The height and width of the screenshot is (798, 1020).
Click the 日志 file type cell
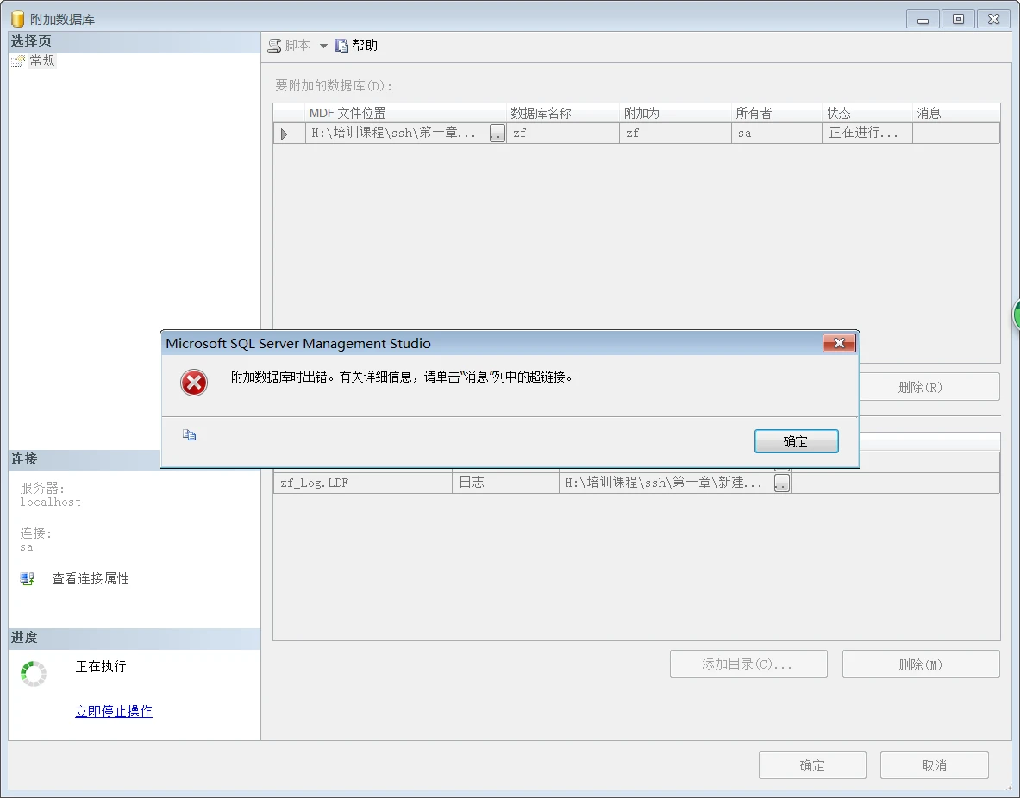[505, 483]
